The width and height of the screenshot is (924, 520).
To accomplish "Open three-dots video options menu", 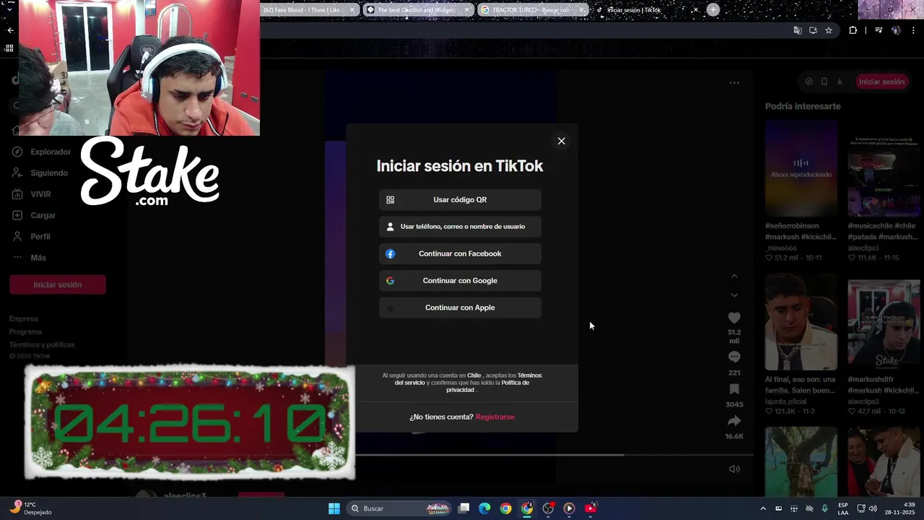I will (734, 82).
